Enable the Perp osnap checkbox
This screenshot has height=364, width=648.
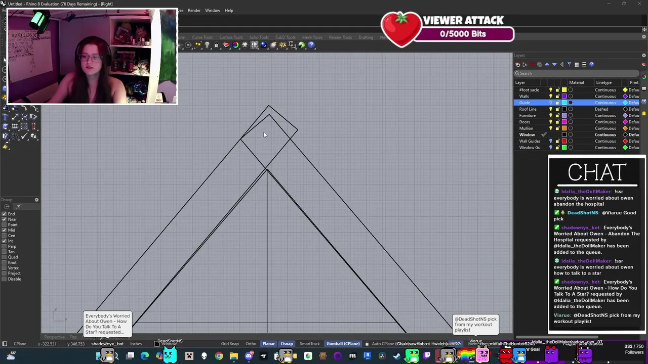4,246
